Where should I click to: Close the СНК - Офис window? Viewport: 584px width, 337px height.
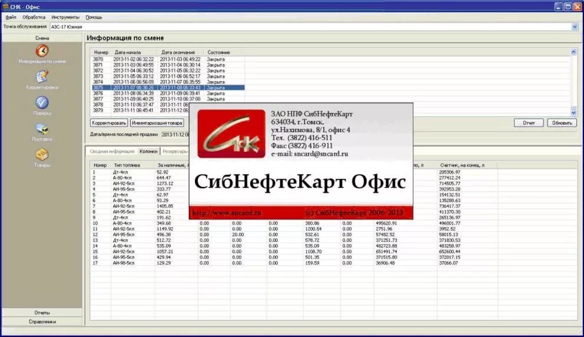tap(578, 6)
